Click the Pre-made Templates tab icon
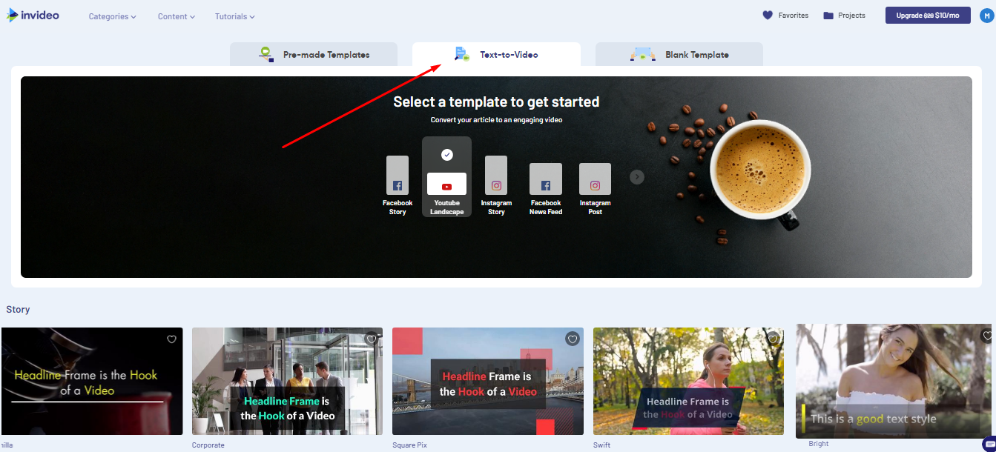 (x=266, y=54)
